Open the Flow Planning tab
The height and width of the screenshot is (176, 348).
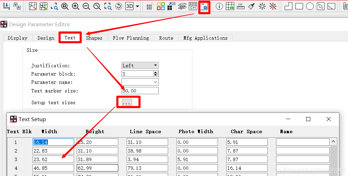point(131,38)
